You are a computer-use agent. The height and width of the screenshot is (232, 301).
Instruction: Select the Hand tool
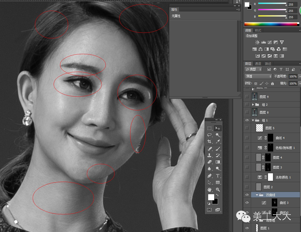click(x=209, y=190)
